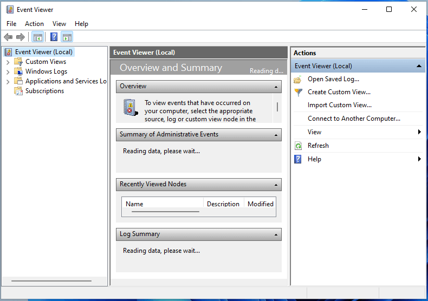
Task: Collapse the Overview section
Action: [276, 87]
